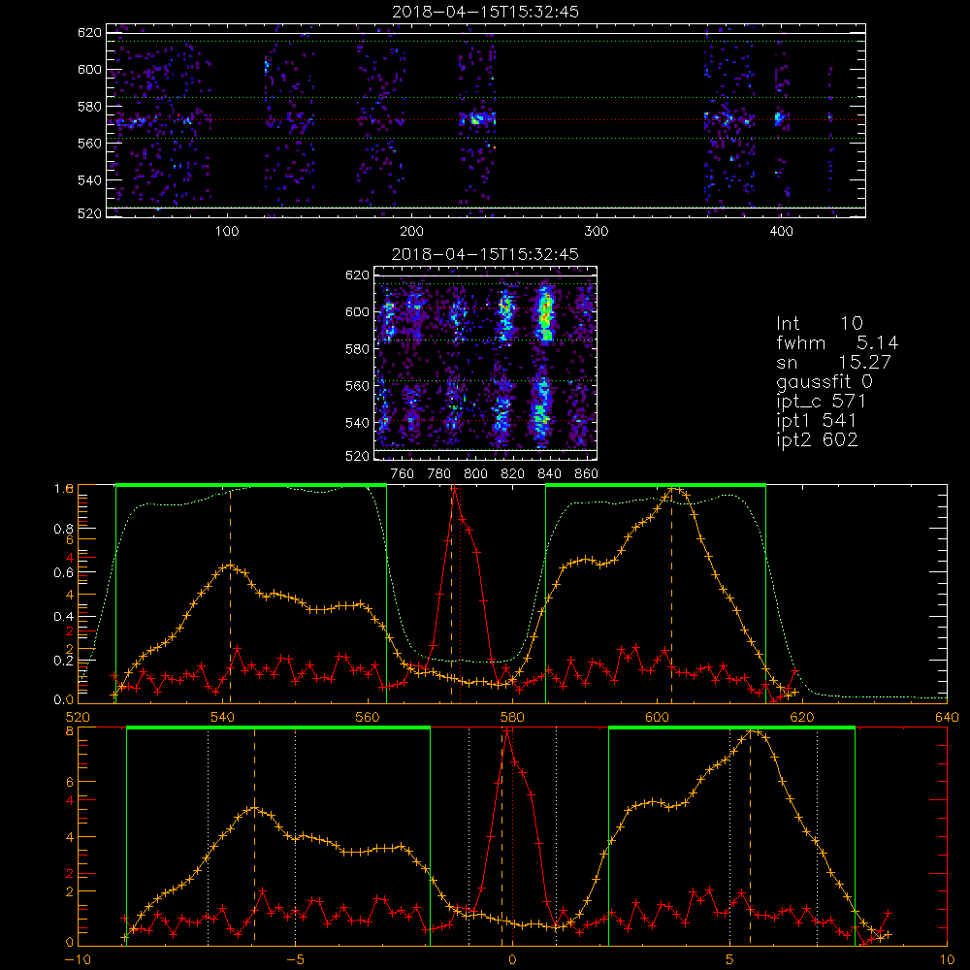Click the bright central feature near 235 in top spectrogram

477,118
